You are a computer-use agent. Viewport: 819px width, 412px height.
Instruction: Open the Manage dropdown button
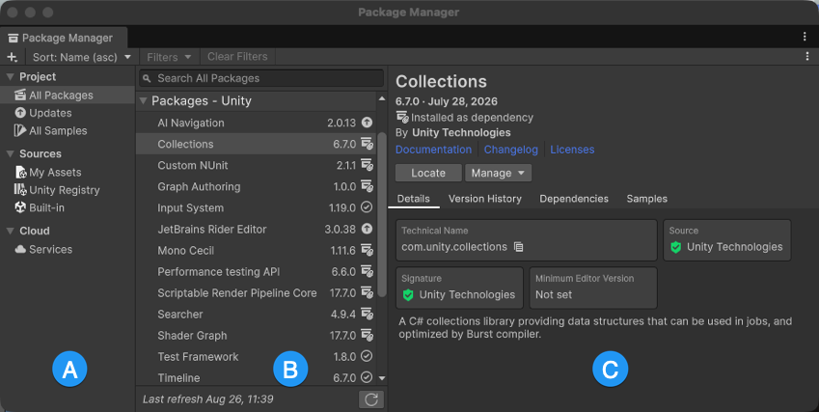pyautogui.click(x=499, y=173)
